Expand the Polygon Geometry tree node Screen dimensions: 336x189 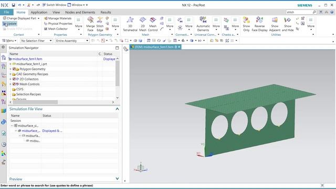coord(10,69)
